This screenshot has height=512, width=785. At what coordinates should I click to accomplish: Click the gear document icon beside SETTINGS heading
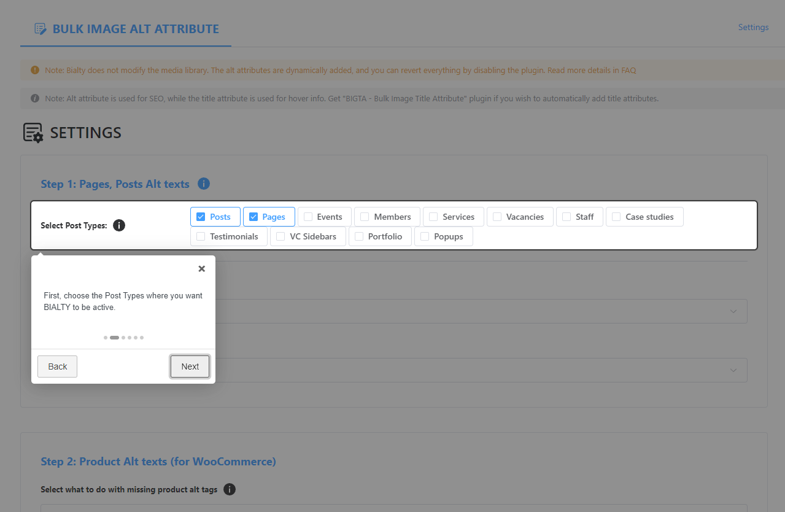pyautogui.click(x=33, y=132)
